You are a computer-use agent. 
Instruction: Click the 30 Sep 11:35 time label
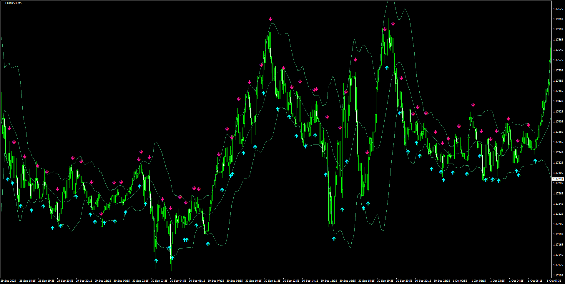click(272, 281)
